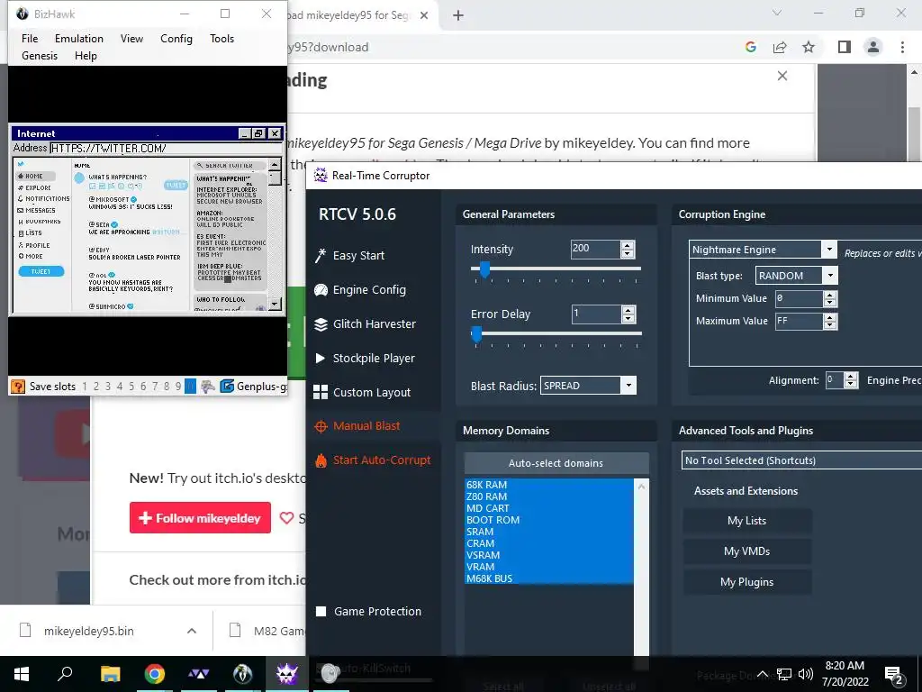Open the Chrome profile avatar

873,47
